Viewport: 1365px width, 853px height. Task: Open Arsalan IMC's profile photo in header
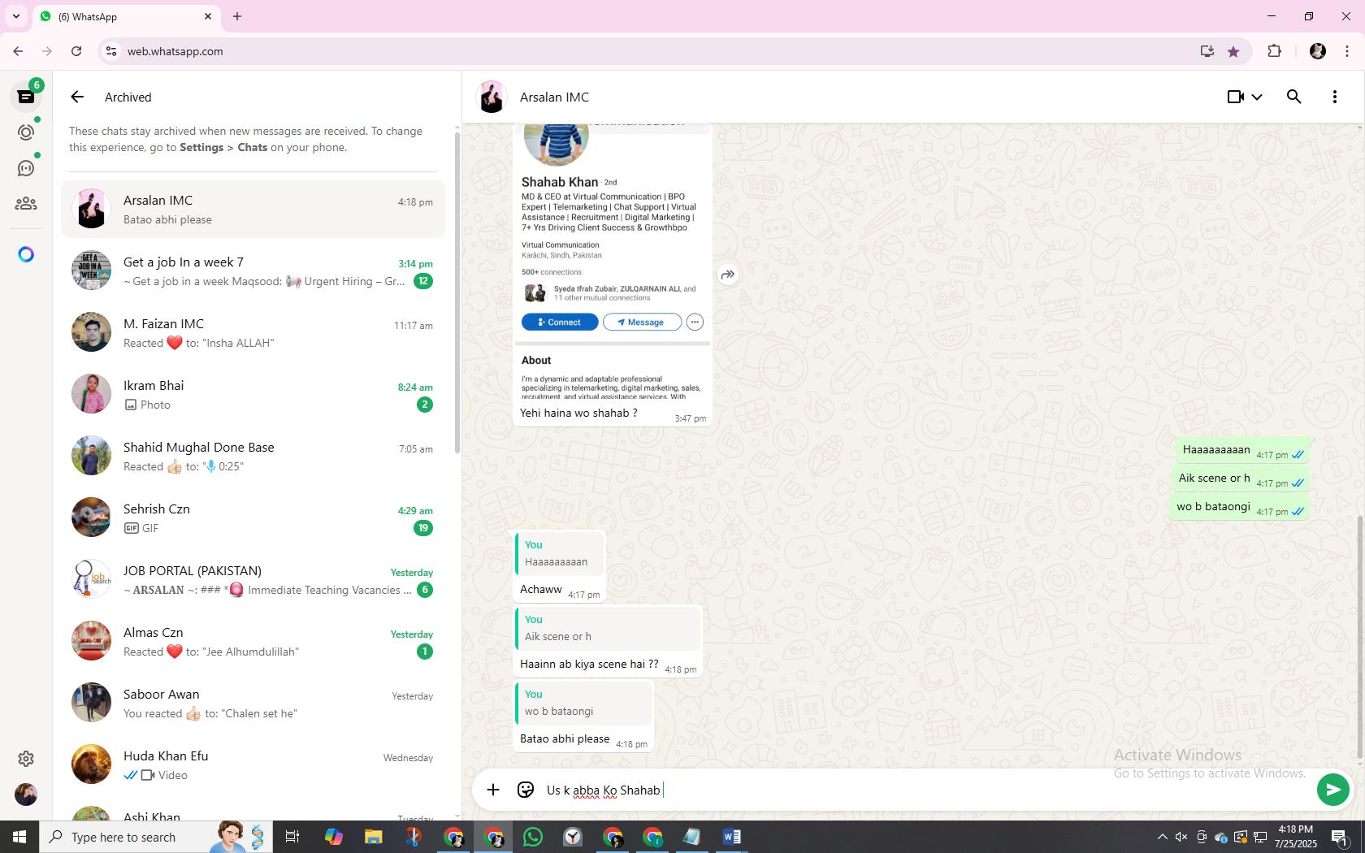coord(492,97)
